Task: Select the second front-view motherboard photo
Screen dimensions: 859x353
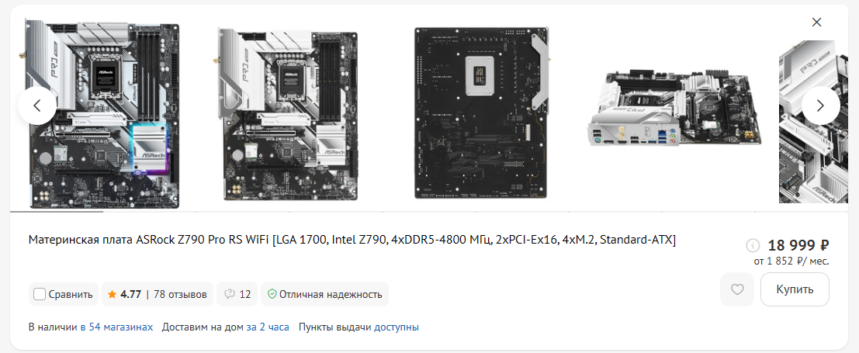Action: pos(288,115)
